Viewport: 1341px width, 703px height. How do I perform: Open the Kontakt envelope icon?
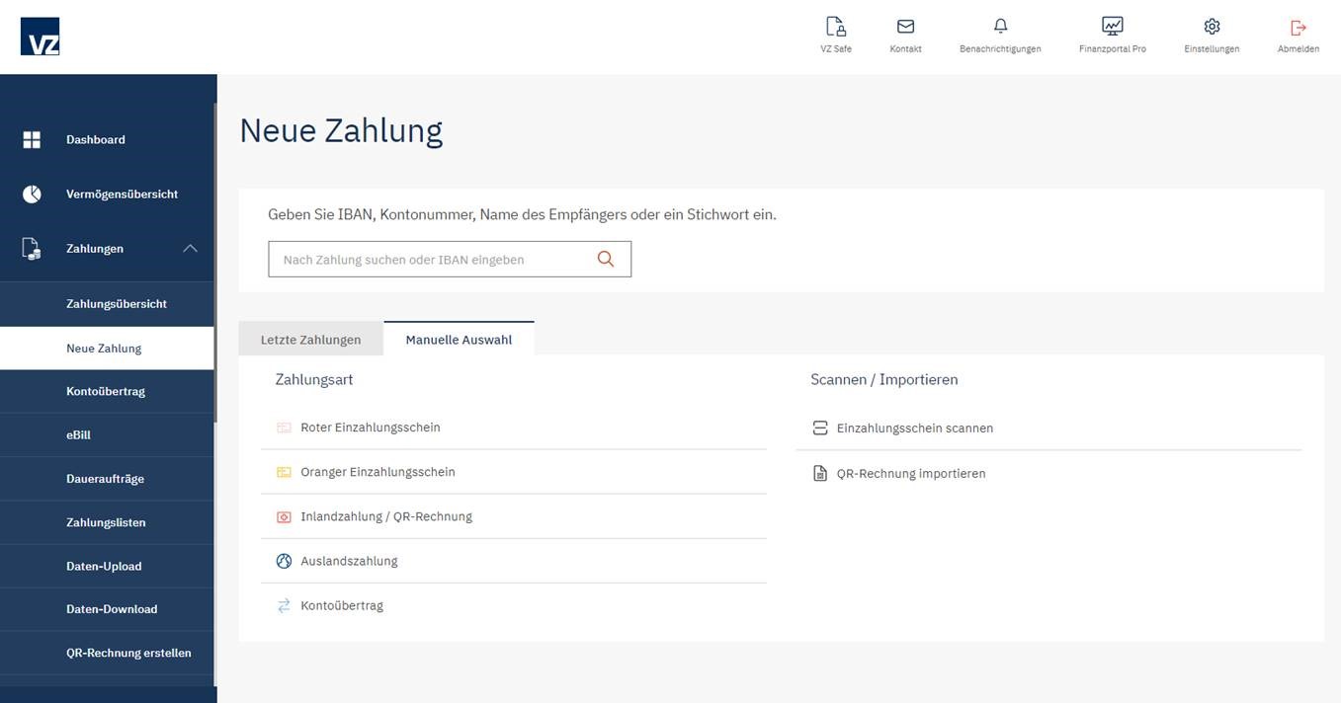[x=905, y=27]
